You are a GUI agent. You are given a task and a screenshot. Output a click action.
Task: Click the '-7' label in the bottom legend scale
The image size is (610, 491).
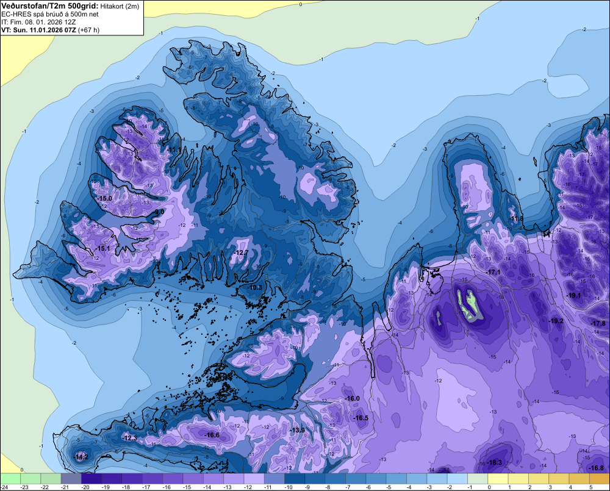coord(348,487)
